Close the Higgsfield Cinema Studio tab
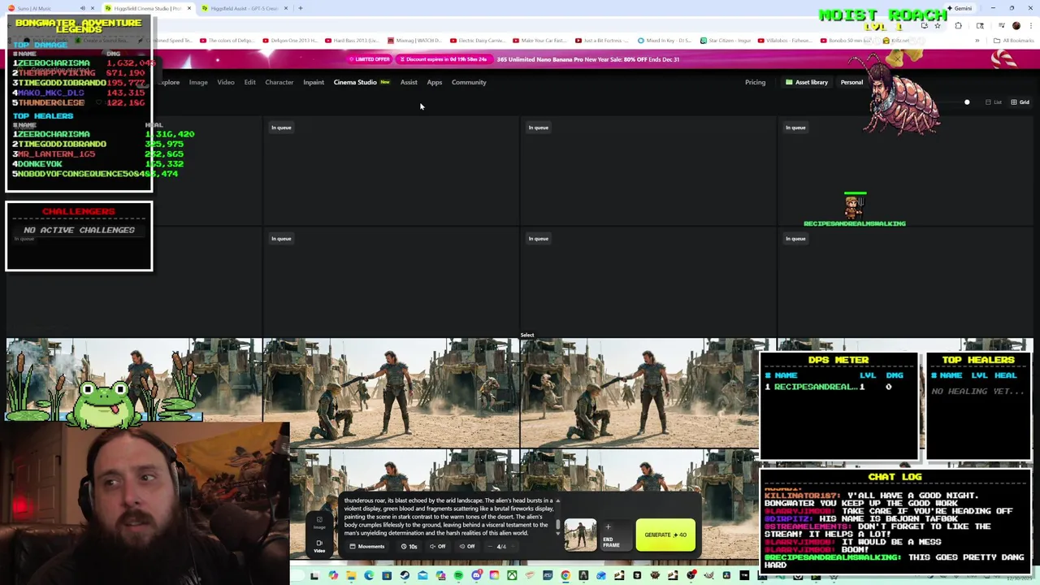The height and width of the screenshot is (585, 1040). coord(188,8)
